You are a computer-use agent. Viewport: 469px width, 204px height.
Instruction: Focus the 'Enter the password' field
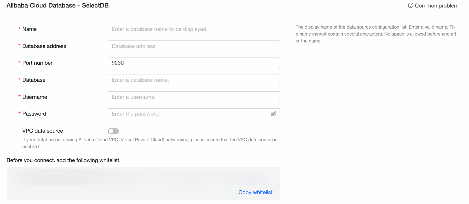188,114
